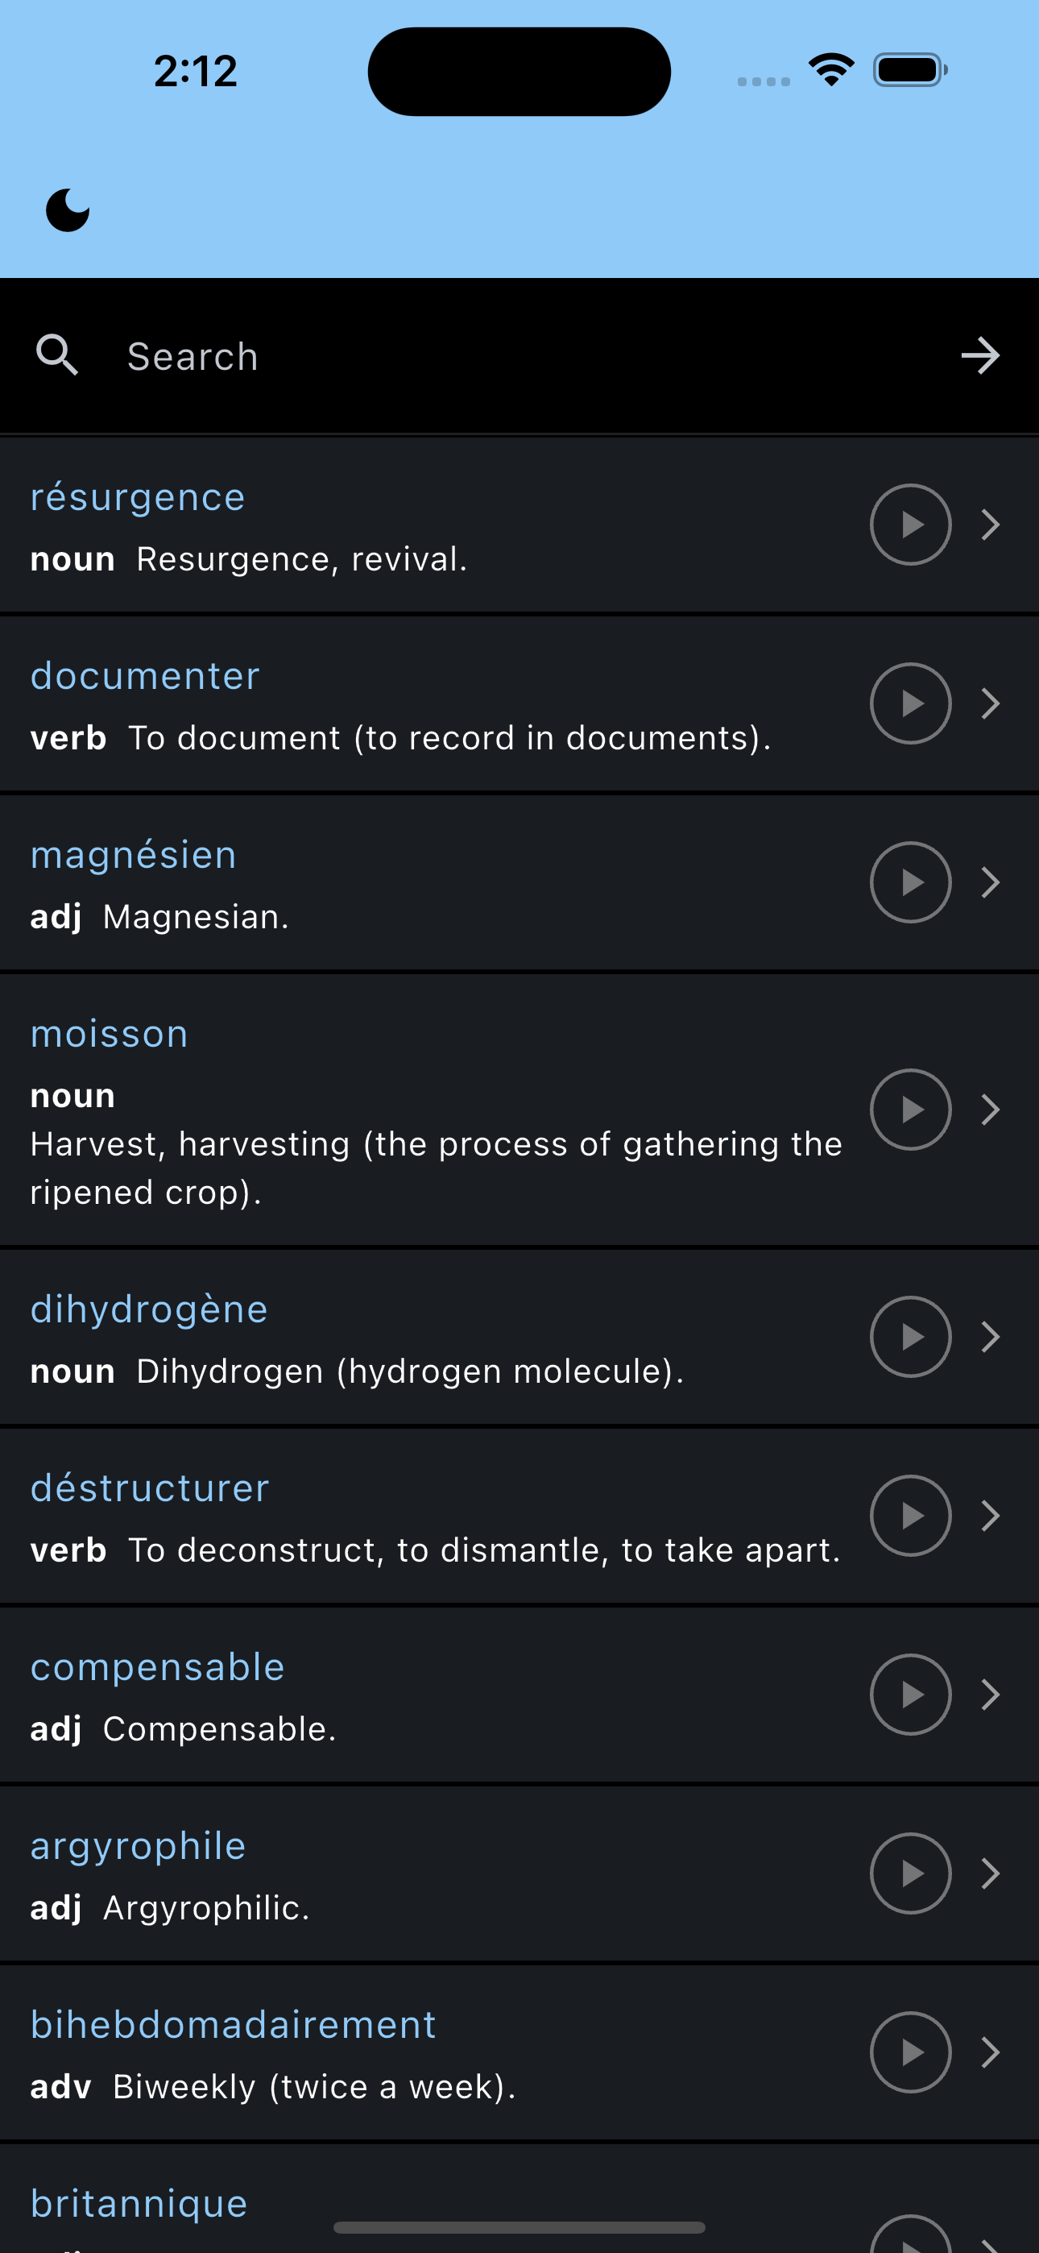Screen dimensions: 1039x2253
Task: Play pronunciation of résurgence
Action: (910, 525)
